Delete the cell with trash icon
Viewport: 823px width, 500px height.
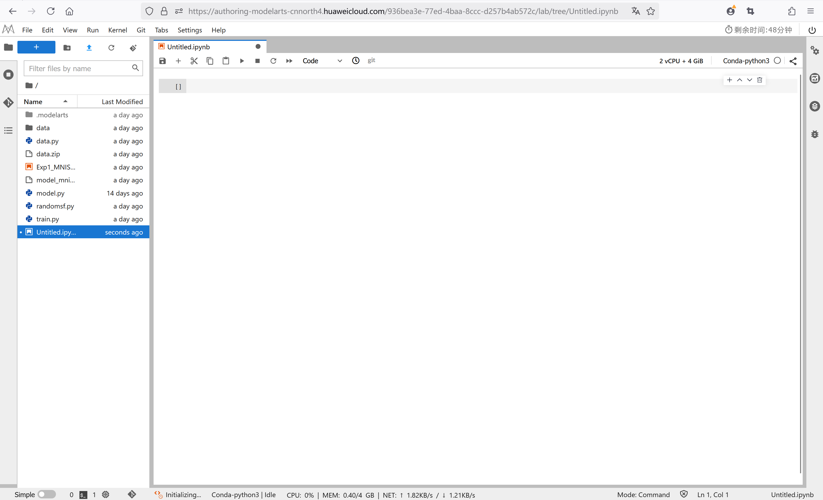pos(759,80)
